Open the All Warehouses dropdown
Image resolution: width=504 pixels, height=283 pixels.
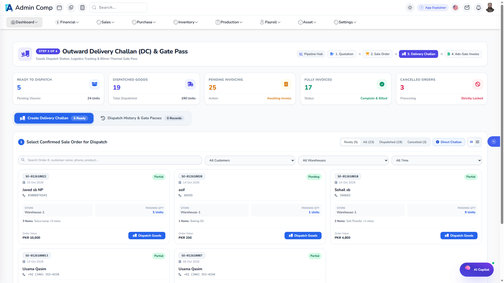pyautogui.click(x=343, y=160)
